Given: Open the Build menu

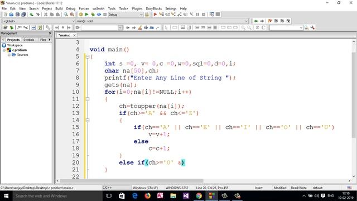Looking at the screenshot, I should coord(59,8).
